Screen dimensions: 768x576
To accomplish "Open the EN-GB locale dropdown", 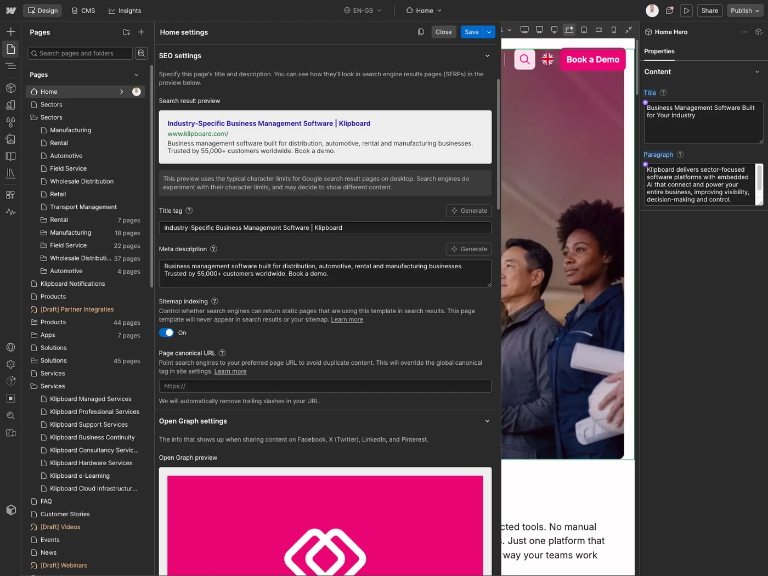I will pyautogui.click(x=363, y=10).
